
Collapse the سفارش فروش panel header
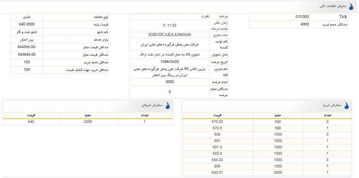coord(88,106)
